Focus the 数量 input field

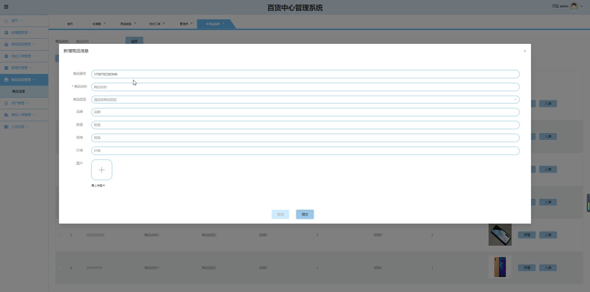point(305,125)
